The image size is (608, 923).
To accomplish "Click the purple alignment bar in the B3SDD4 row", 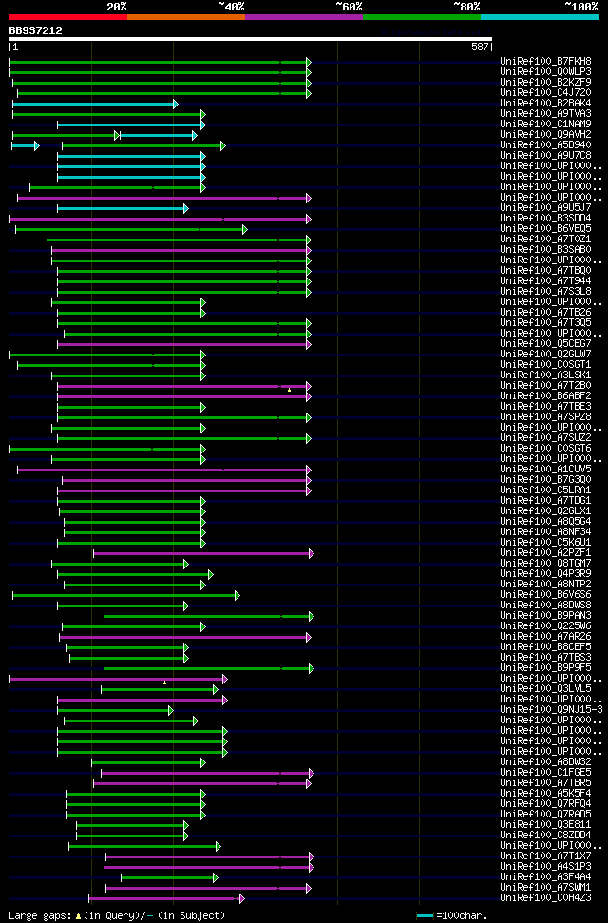I will click(161, 219).
